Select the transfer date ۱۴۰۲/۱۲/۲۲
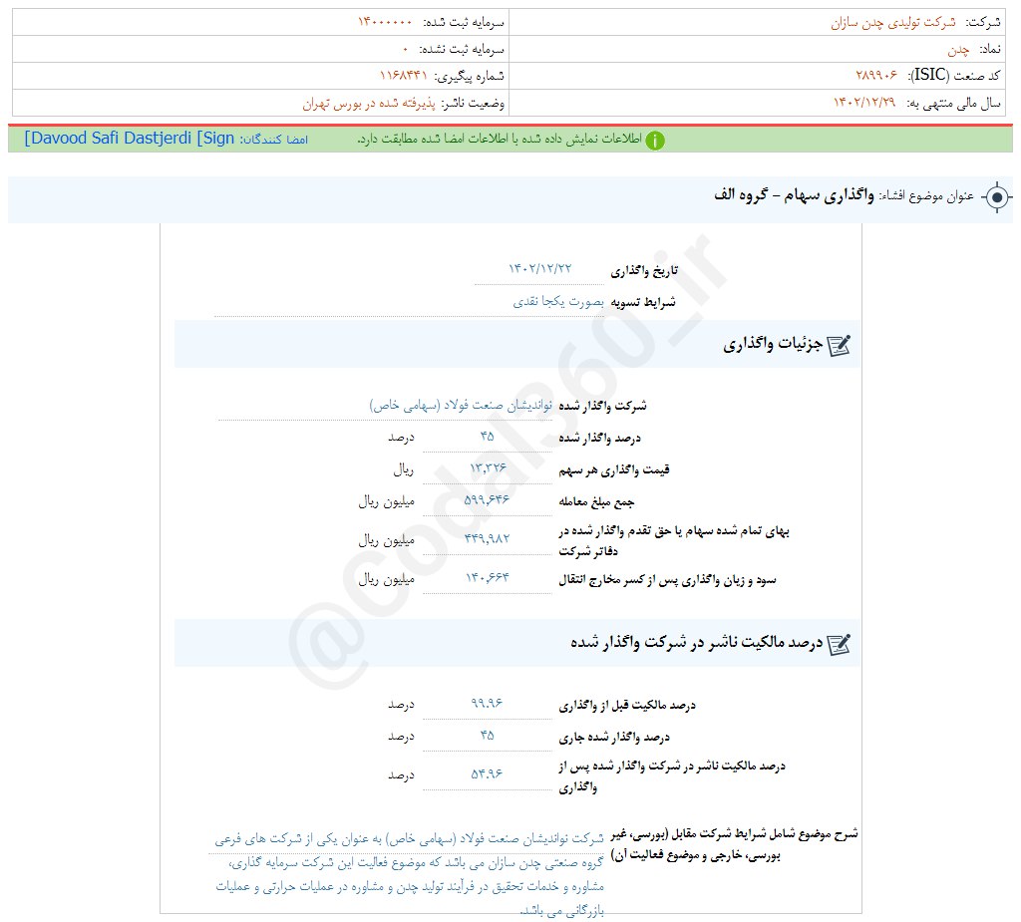The width and height of the screenshot is (1021, 922). pos(539,268)
